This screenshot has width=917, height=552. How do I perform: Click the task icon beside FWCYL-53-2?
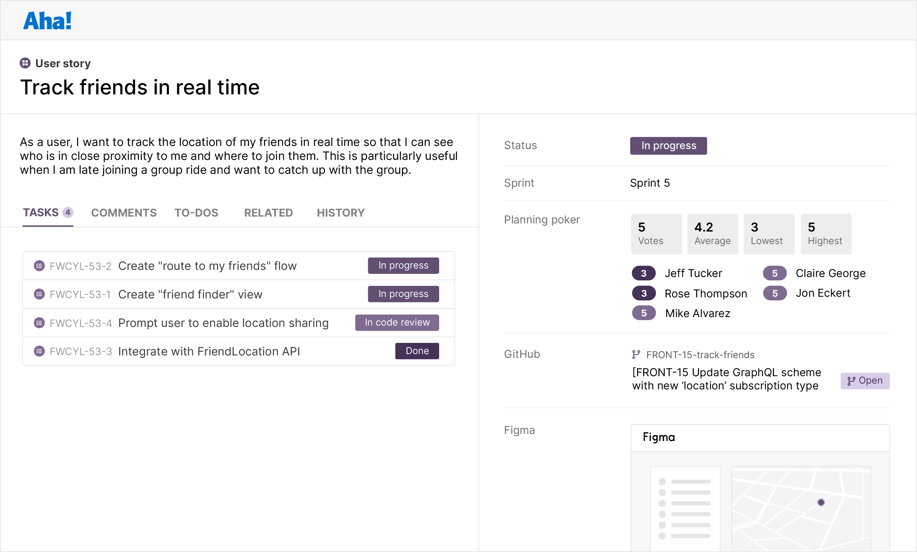tap(39, 265)
